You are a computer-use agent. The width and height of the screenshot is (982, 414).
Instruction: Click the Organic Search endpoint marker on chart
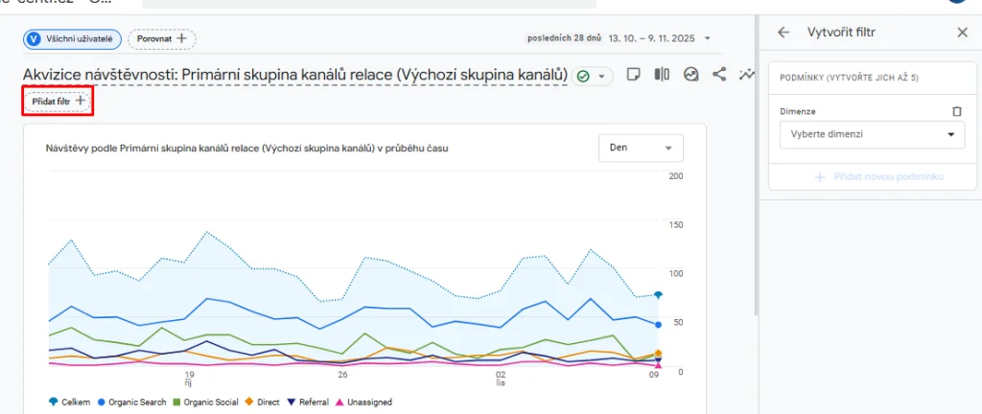pos(658,325)
